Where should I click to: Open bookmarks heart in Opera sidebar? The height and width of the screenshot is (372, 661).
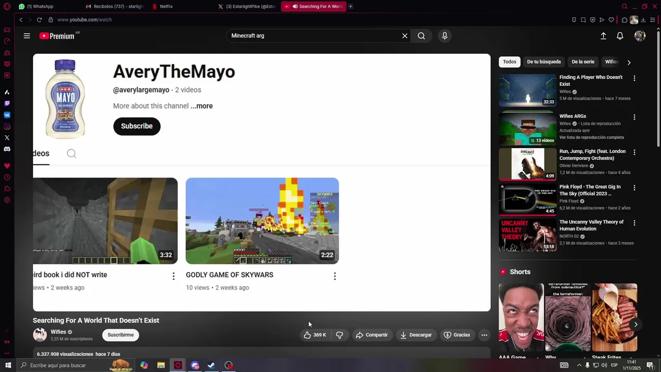click(7, 166)
